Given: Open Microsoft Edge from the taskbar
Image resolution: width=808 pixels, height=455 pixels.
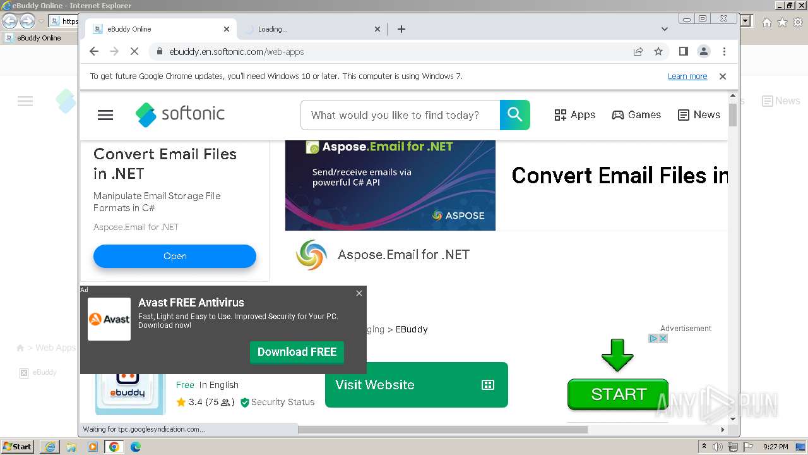Looking at the screenshot, I should (136, 447).
